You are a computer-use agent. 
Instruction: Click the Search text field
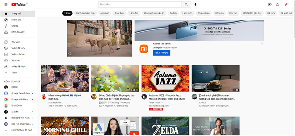140,4
